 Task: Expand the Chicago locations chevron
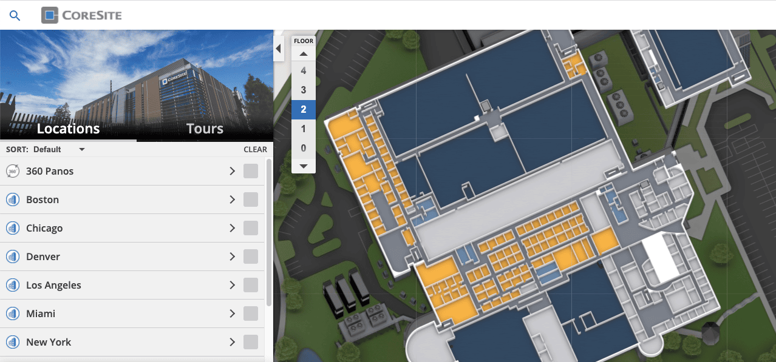click(x=232, y=228)
